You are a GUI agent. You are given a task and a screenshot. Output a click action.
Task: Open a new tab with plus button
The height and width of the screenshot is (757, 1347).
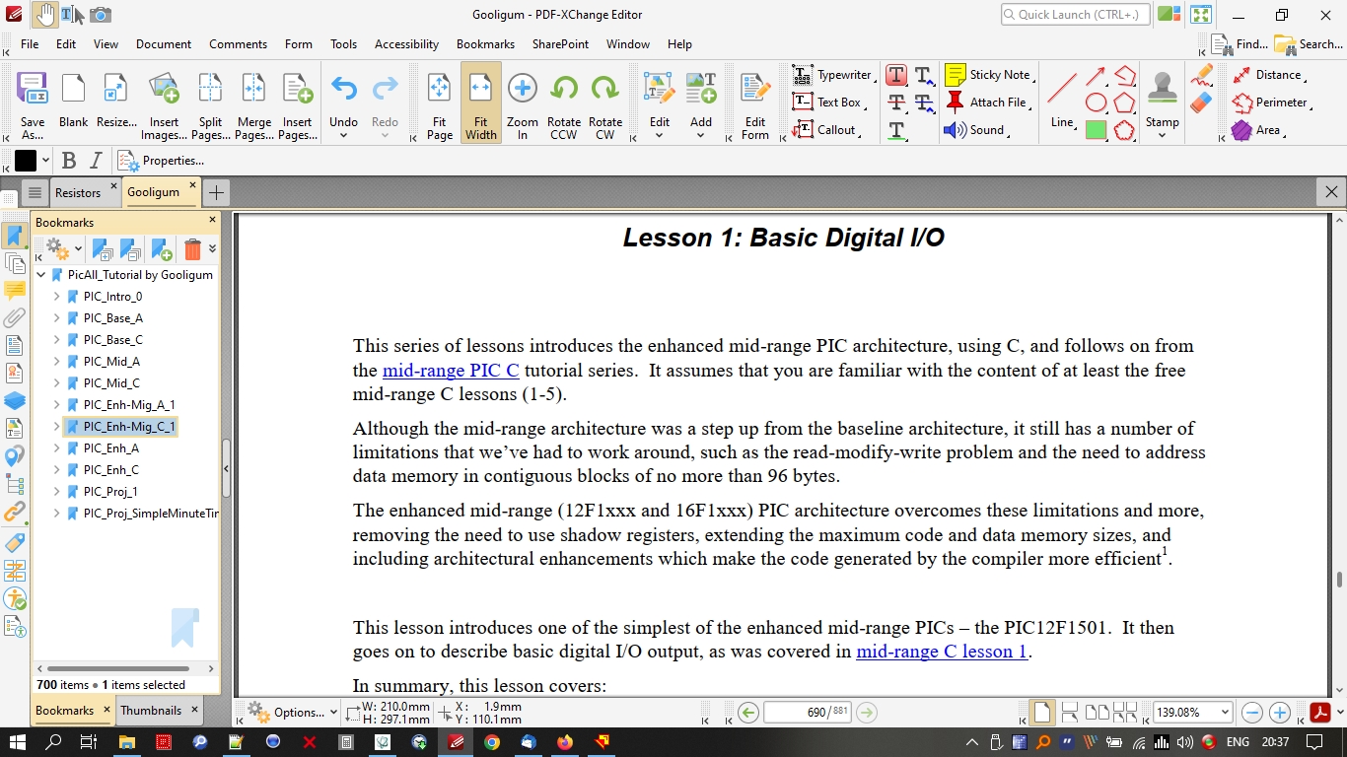216,192
